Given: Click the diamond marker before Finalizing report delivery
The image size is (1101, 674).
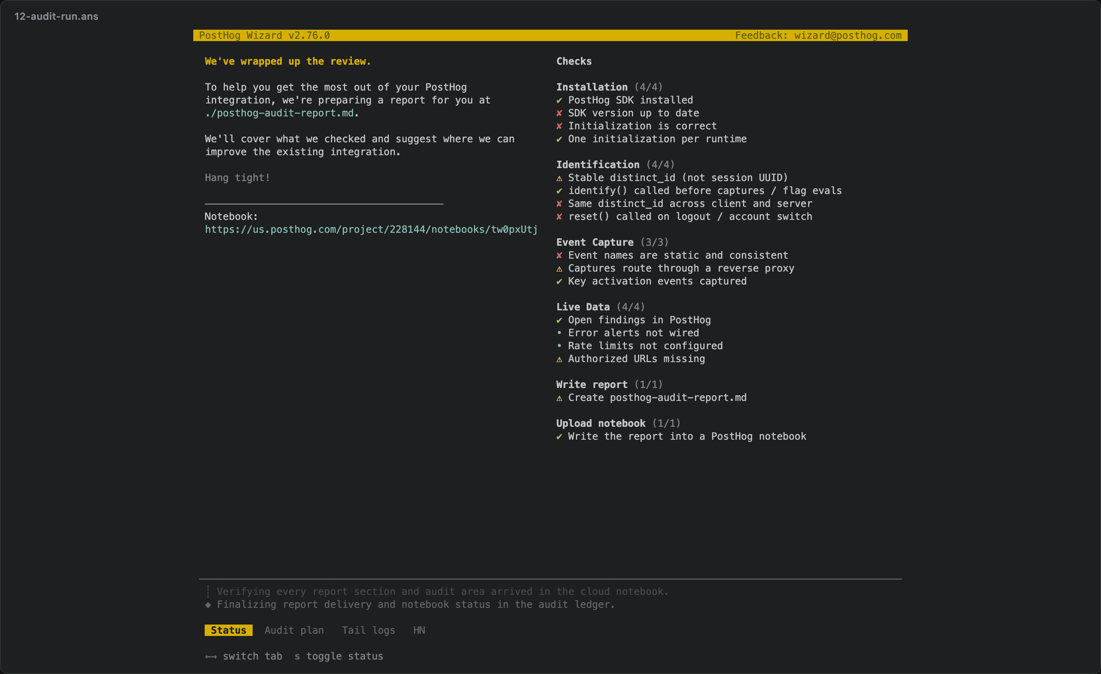Looking at the screenshot, I should pyautogui.click(x=208, y=605).
